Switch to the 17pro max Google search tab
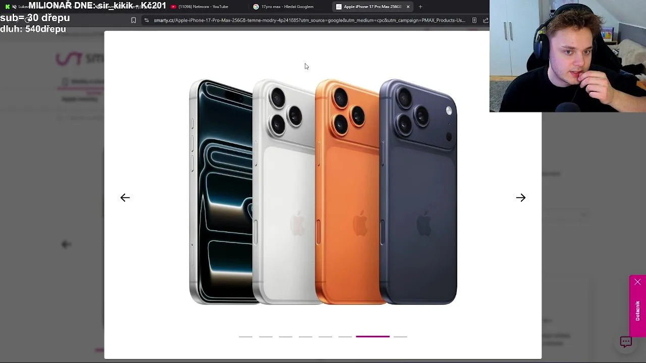Image resolution: width=646 pixels, height=363 pixels. [x=287, y=7]
